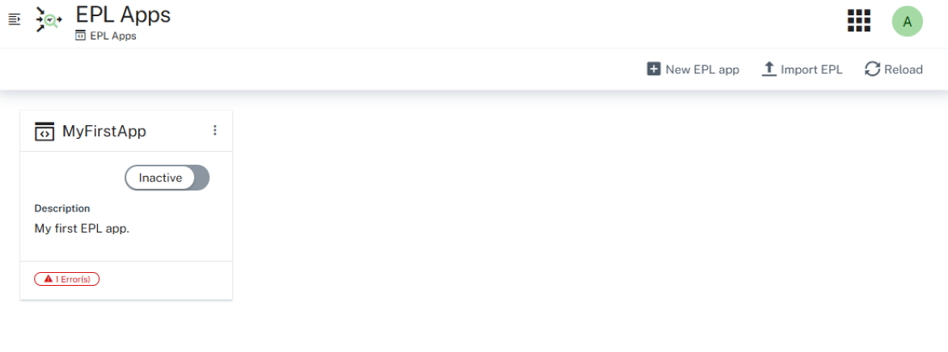Open MyFirstApp three-dot options menu
Image resolution: width=948 pixels, height=352 pixels.
(x=214, y=131)
